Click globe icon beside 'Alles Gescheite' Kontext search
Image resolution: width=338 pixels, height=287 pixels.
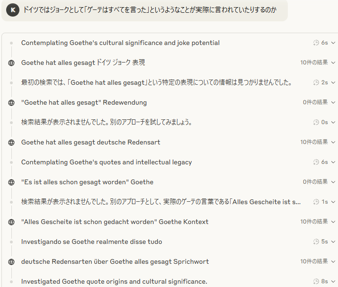11,222
